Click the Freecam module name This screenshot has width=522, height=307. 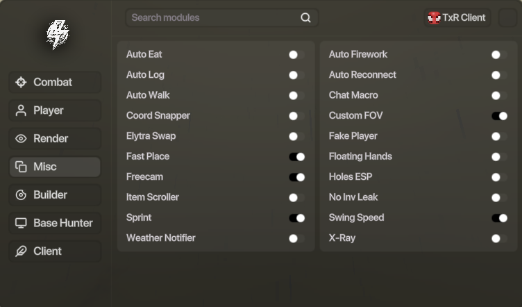click(x=145, y=177)
